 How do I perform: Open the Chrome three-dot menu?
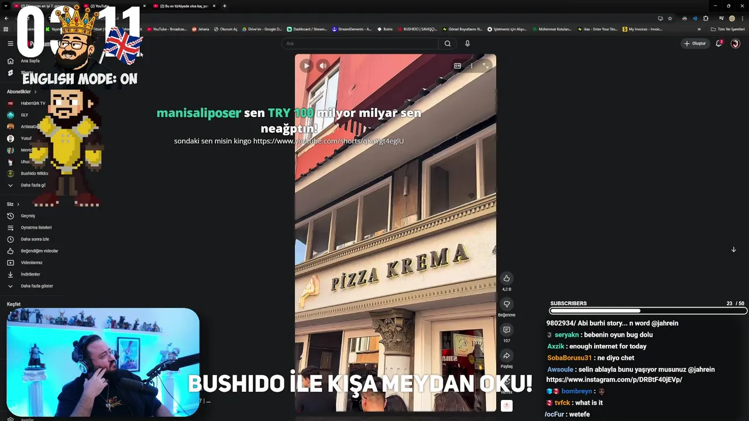coord(742,18)
